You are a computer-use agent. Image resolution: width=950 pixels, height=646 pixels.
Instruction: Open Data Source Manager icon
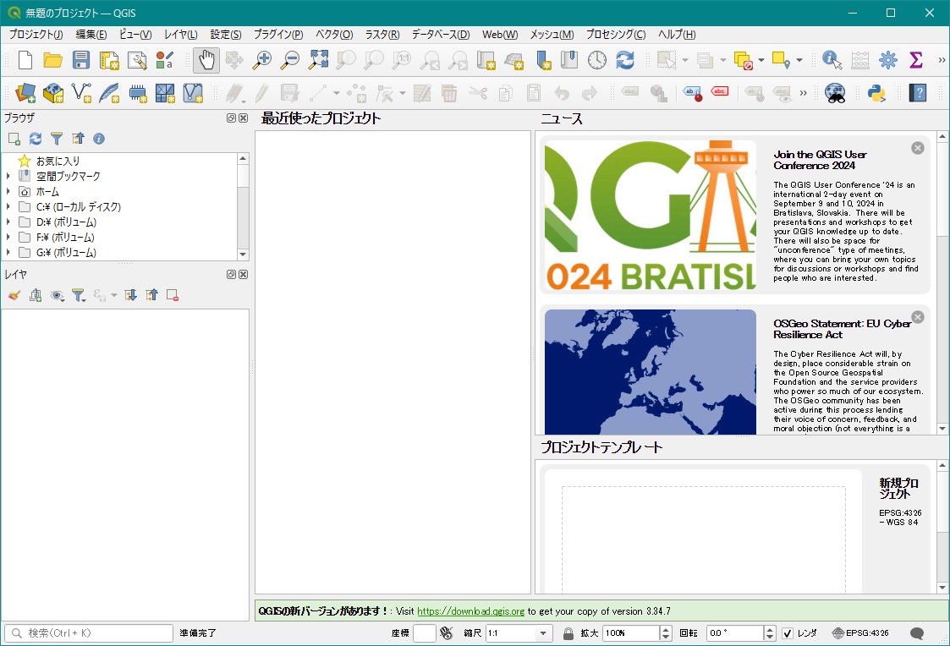point(25,93)
